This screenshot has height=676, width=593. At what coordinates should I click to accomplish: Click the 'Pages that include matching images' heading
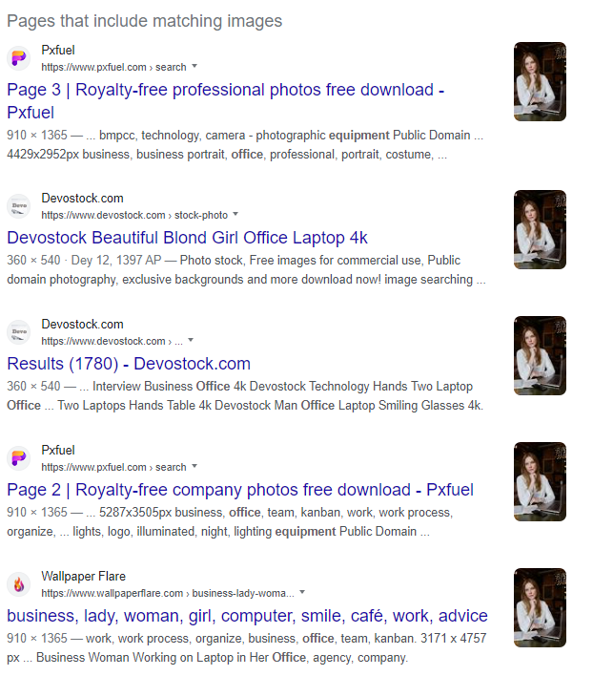tap(145, 21)
